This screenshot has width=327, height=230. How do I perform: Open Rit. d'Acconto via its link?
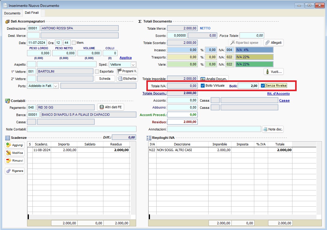point(278,94)
